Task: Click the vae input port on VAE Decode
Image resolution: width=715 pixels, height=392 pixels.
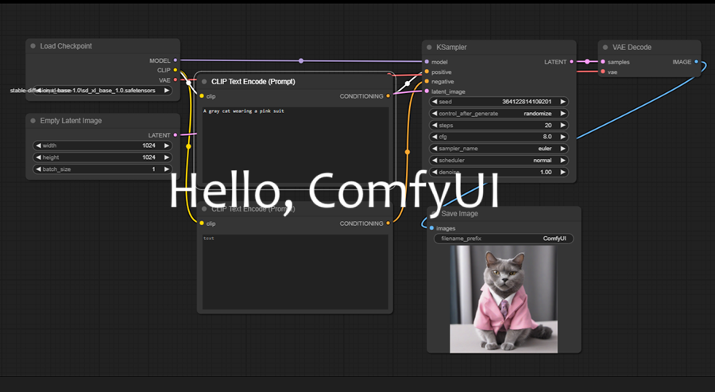Action: (x=603, y=72)
